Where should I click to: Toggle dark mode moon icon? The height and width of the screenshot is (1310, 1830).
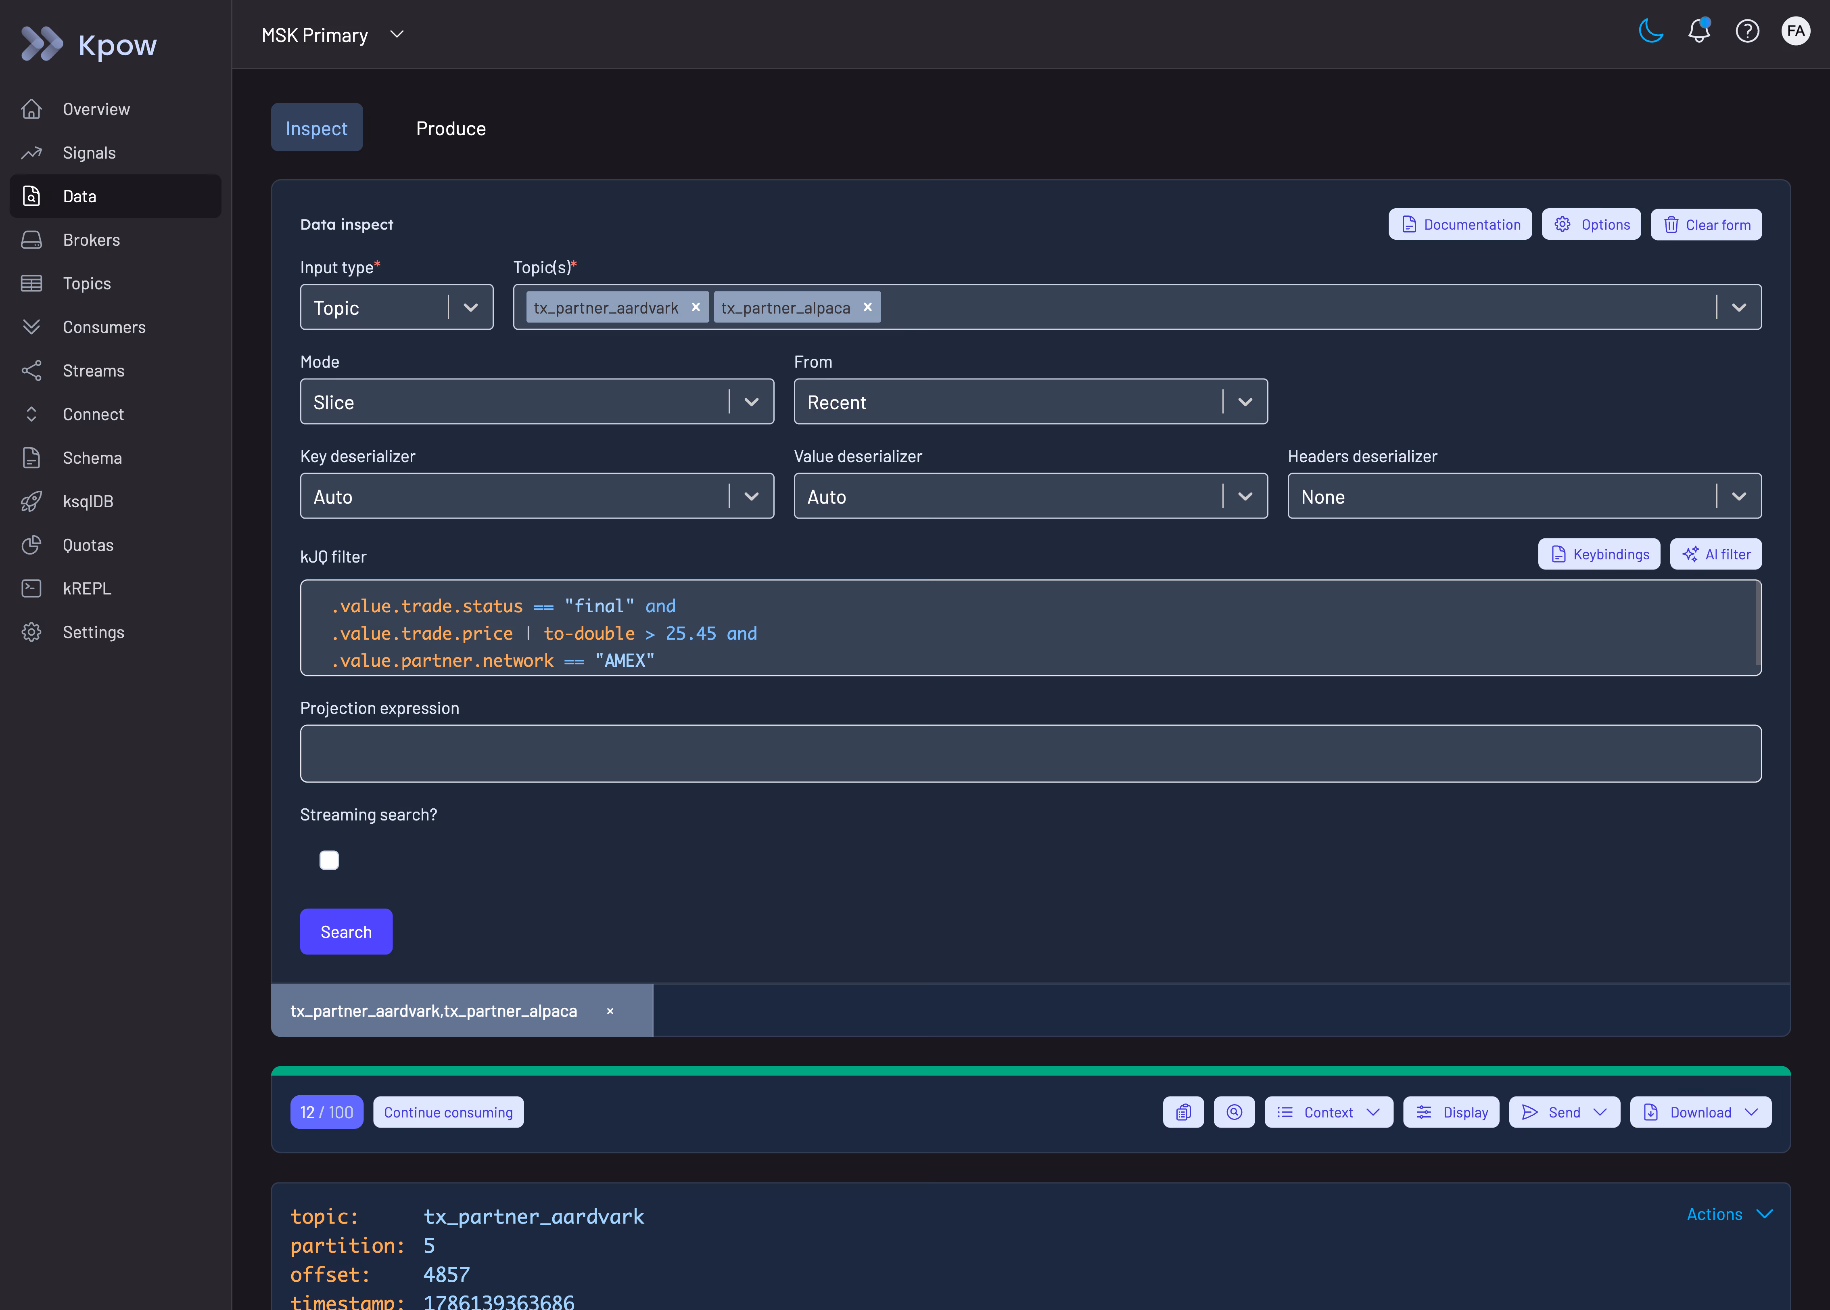(x=1651, y=31)
